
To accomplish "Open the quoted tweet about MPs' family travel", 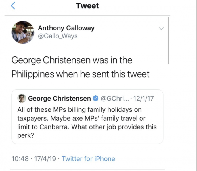I will [x=87, y=123].
